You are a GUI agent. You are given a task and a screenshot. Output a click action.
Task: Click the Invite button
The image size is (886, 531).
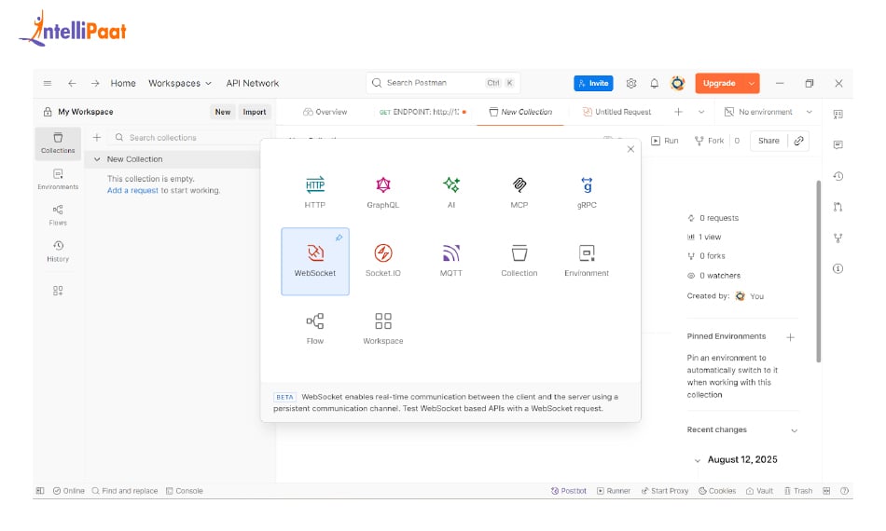[593, 83]
